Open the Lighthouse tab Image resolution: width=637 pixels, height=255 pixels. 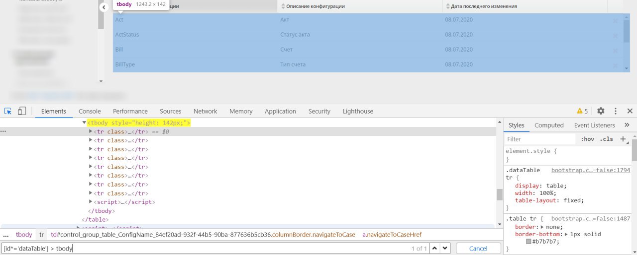[x=358, y=111]
